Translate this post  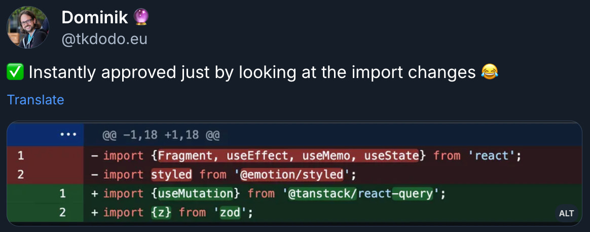pos(35,100)
